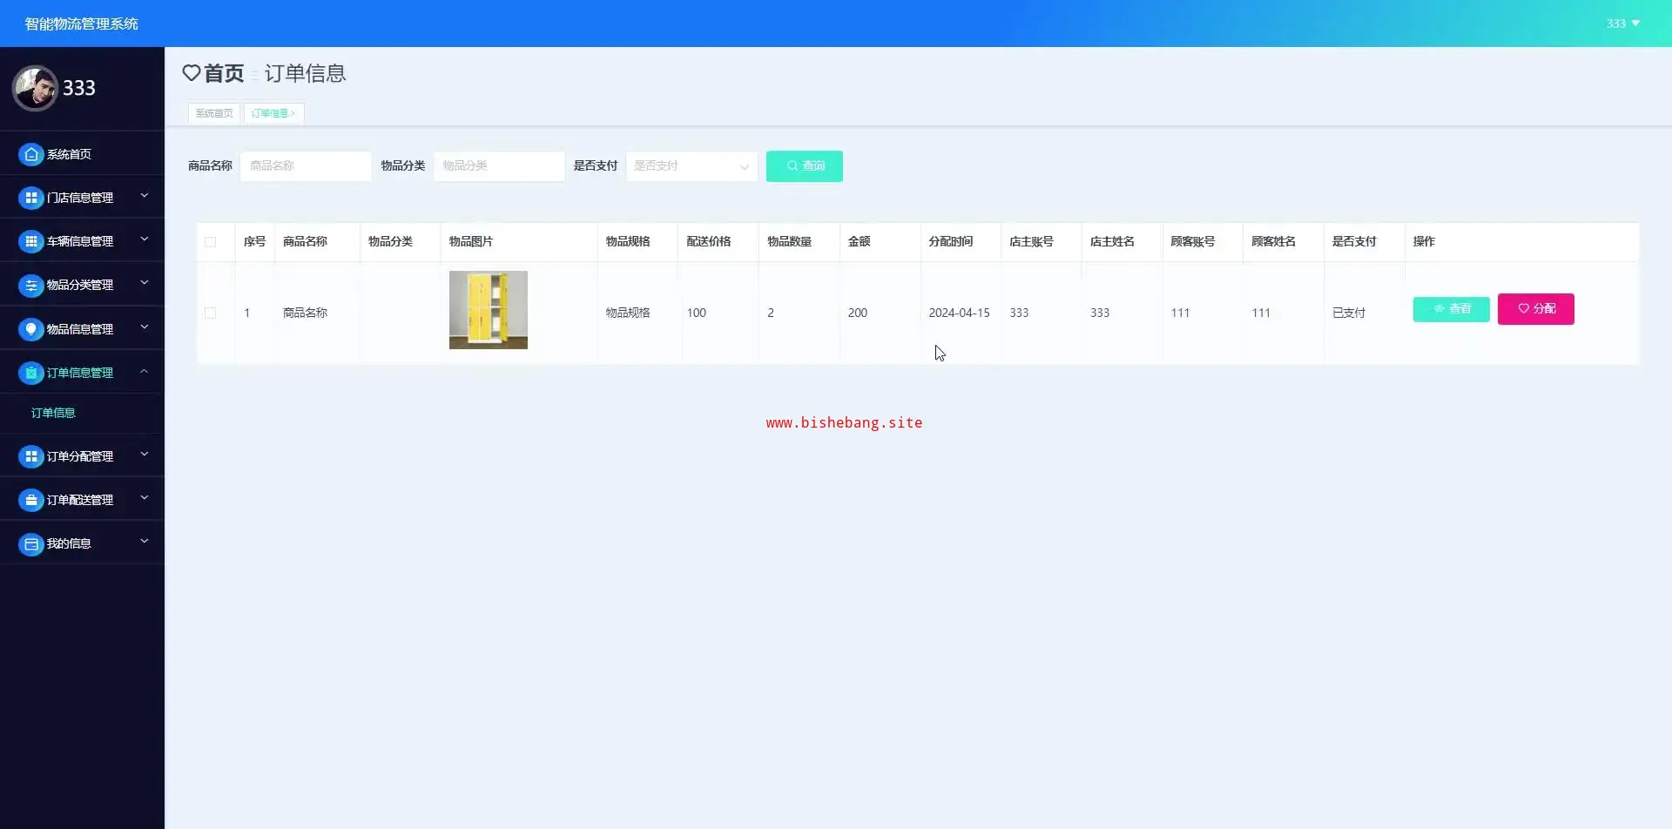Click the 序号 column header
Viewport: 1672px width, 829px height.
(255, 242)
